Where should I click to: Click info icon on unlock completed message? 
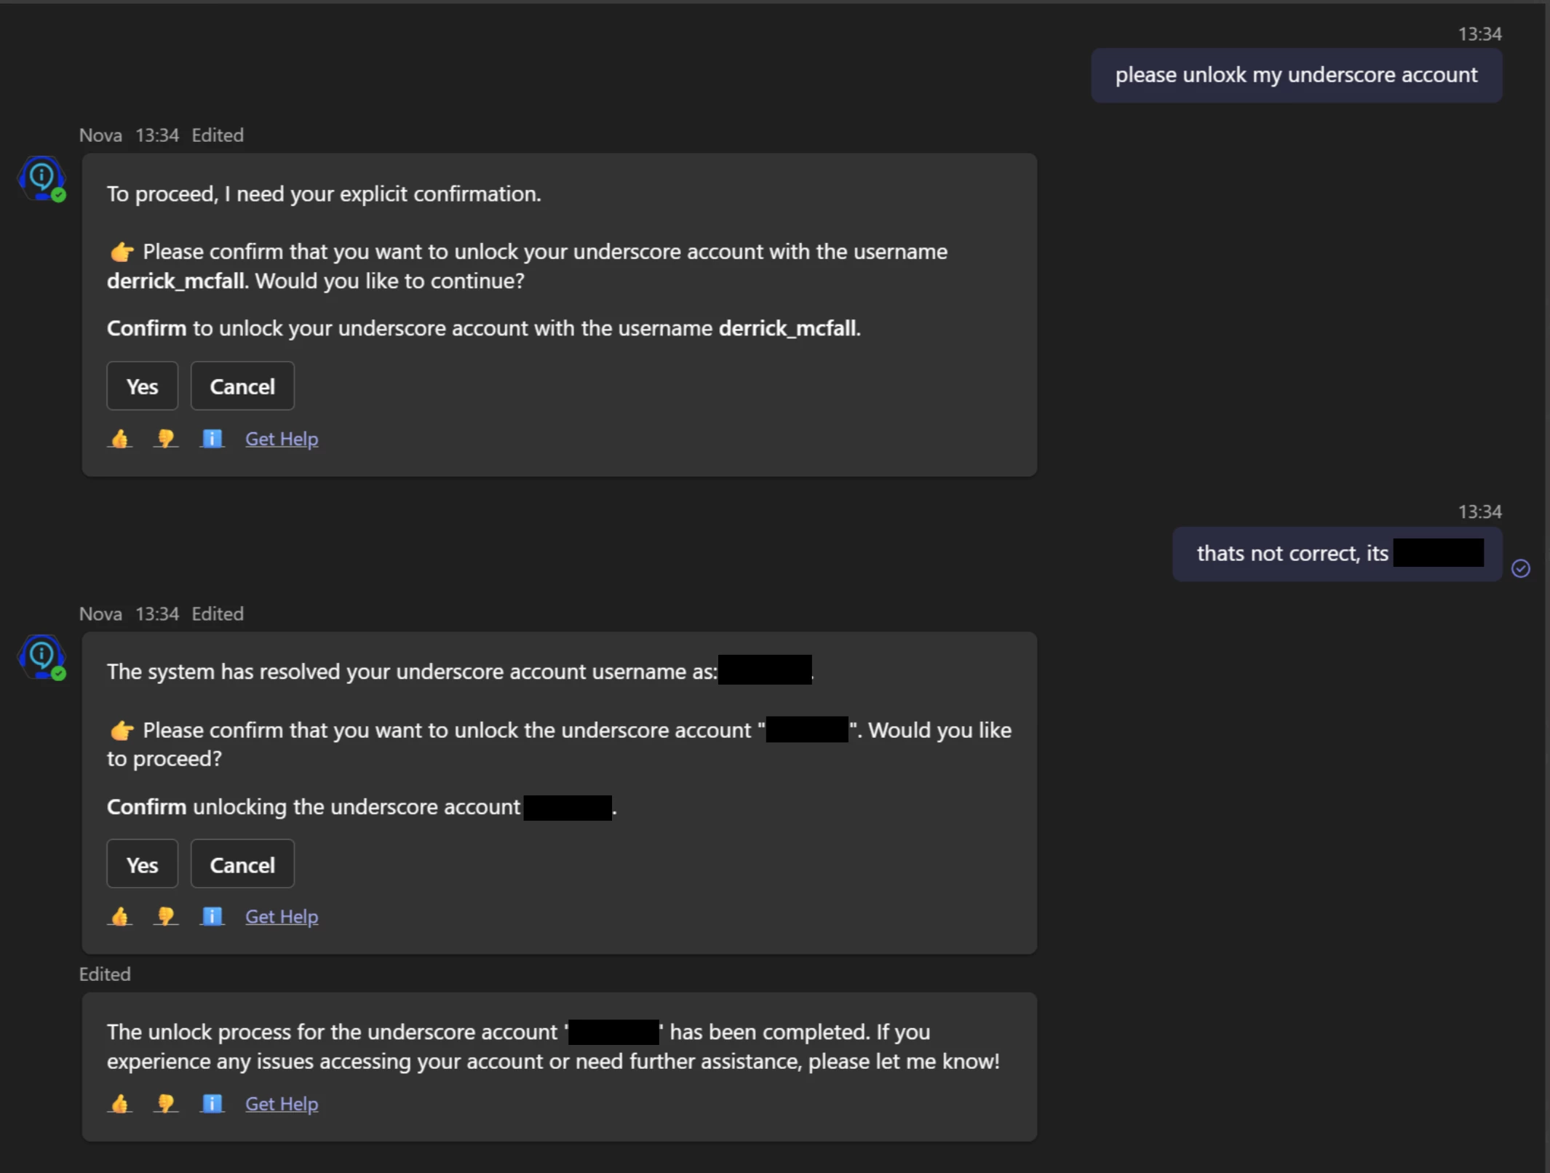pos(212,1104)
